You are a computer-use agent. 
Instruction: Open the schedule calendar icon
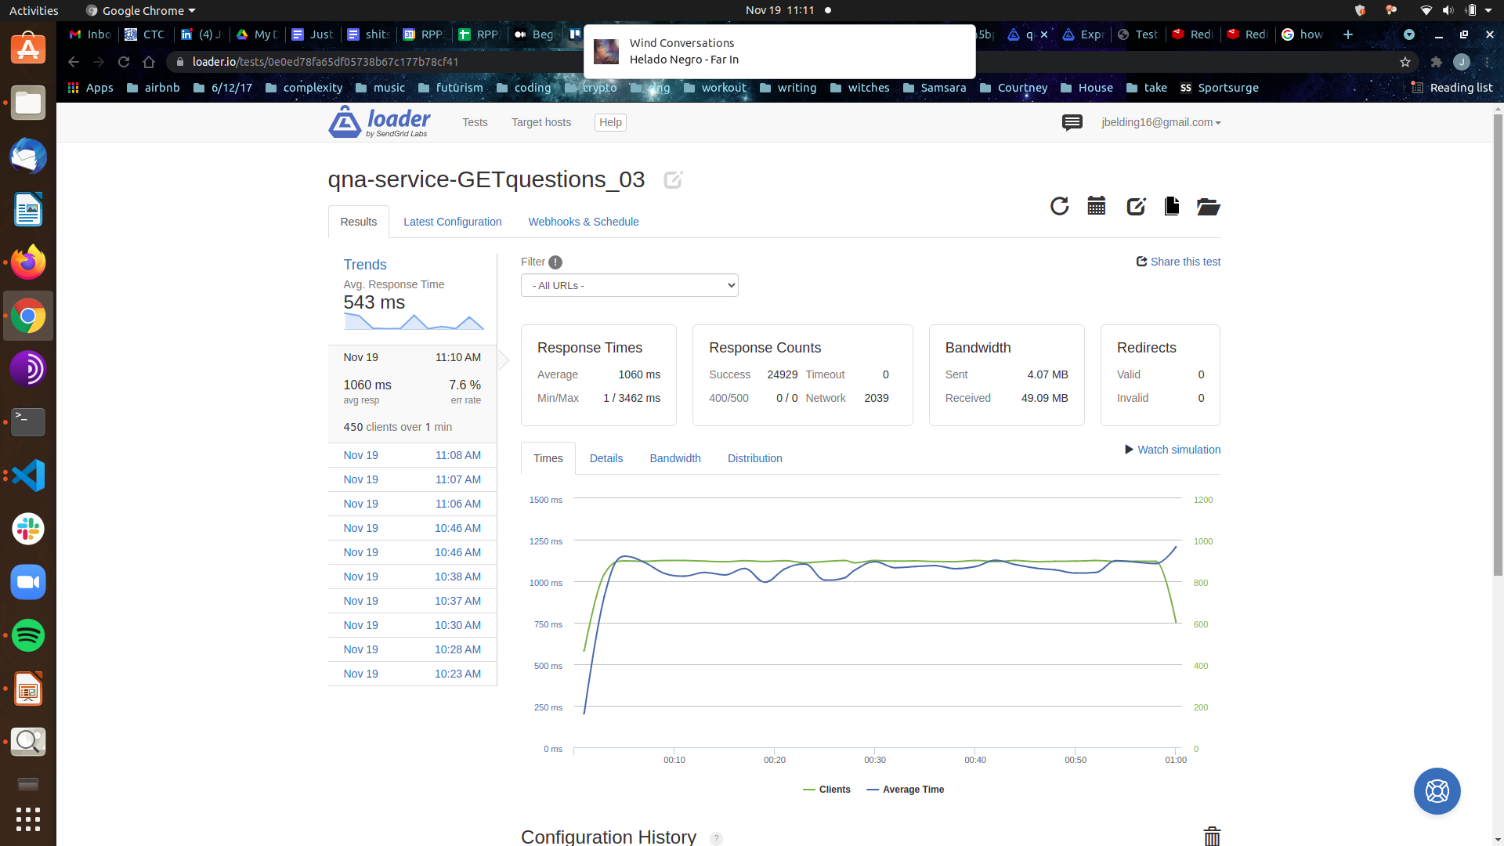click(1097, 206)
